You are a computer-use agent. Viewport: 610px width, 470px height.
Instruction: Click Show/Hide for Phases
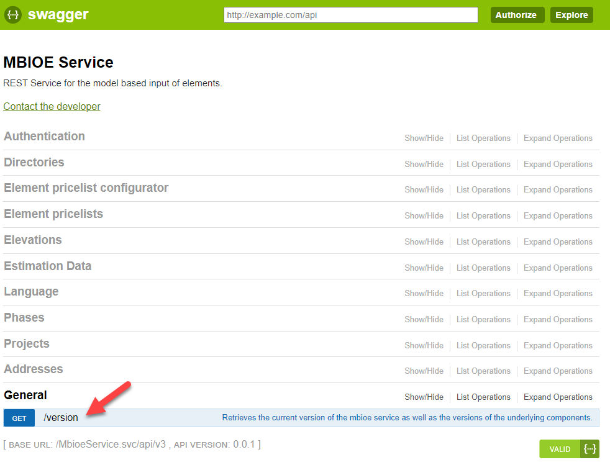click(424, 320)
